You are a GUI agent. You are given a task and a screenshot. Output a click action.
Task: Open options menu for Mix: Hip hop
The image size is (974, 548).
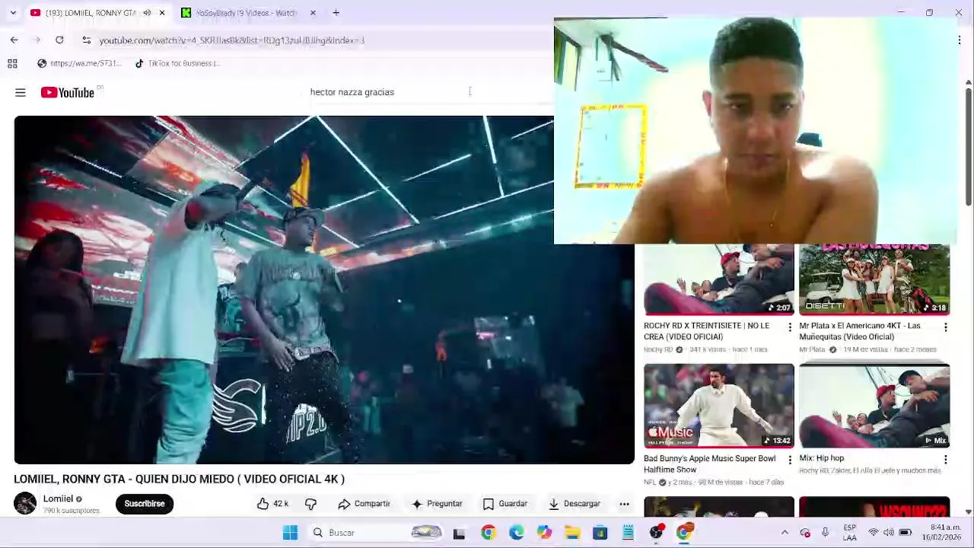pos(946,460)
